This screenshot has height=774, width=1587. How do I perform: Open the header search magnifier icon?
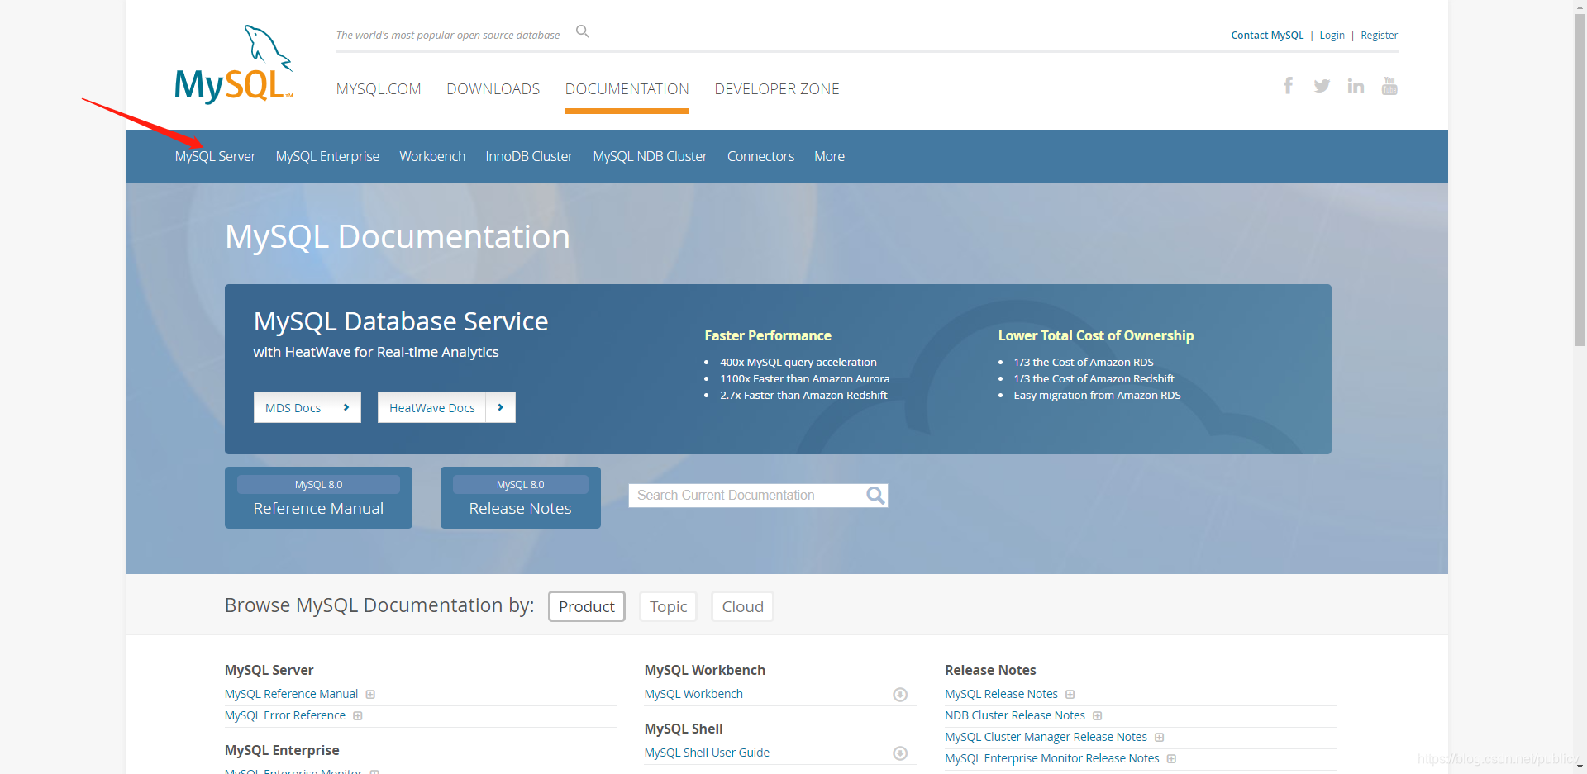pos(583,31)
